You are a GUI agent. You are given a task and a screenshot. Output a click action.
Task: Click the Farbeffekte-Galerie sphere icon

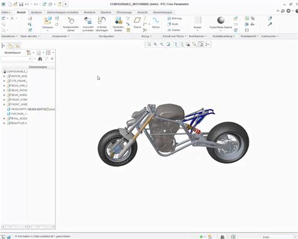[221, 20]
